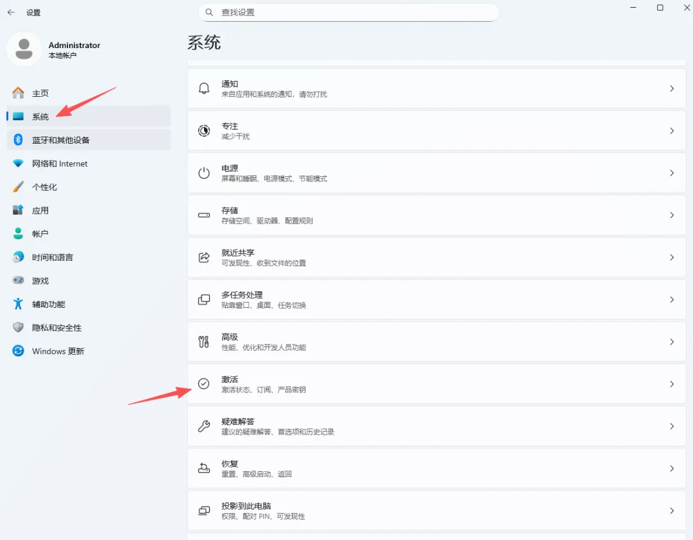Expand the 多任务处理 row chevron
The image size is (693, 540).
click(672, 300)
